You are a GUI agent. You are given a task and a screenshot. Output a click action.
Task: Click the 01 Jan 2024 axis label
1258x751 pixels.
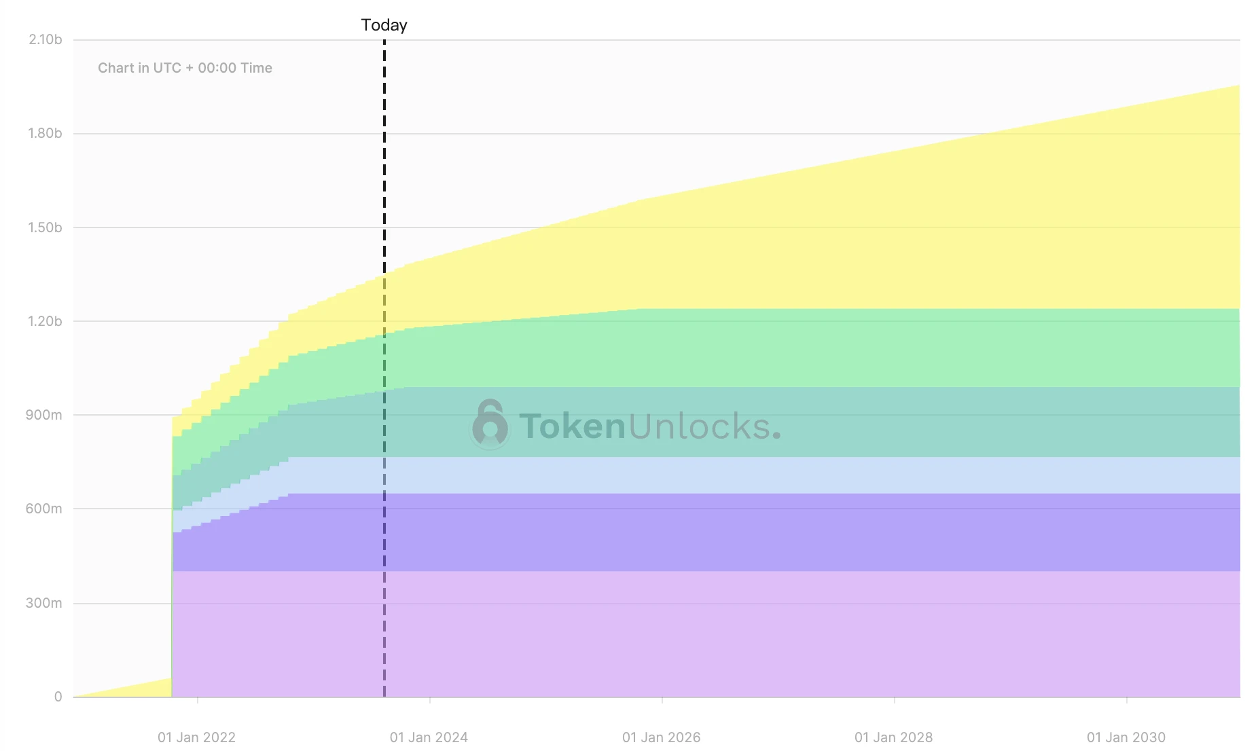pyautogui.click(x=429, y=737)
